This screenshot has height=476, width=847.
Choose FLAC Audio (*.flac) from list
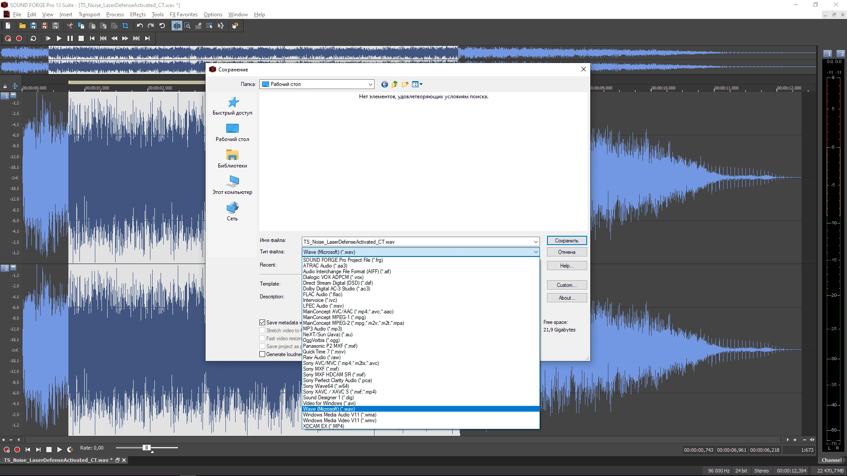pyautogui.click(x=420, y=294)
